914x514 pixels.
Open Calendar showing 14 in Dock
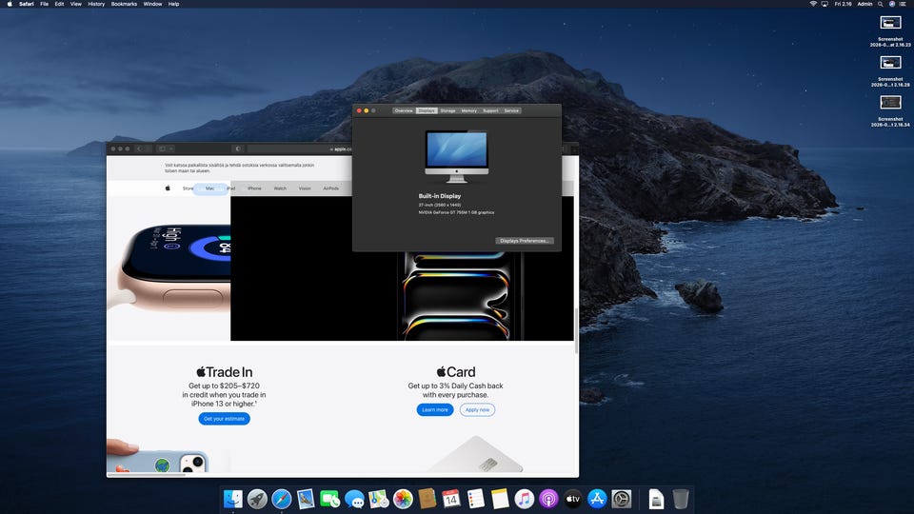click(451, 499)
